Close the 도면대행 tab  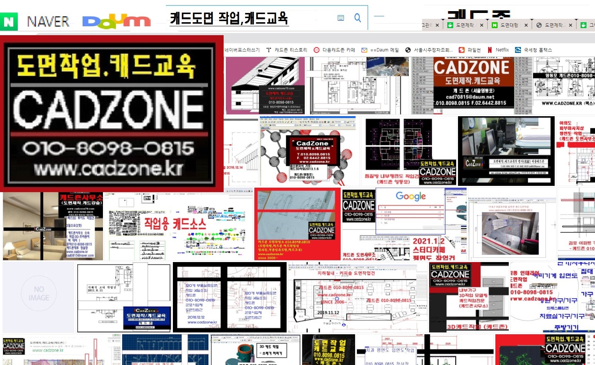526,25
